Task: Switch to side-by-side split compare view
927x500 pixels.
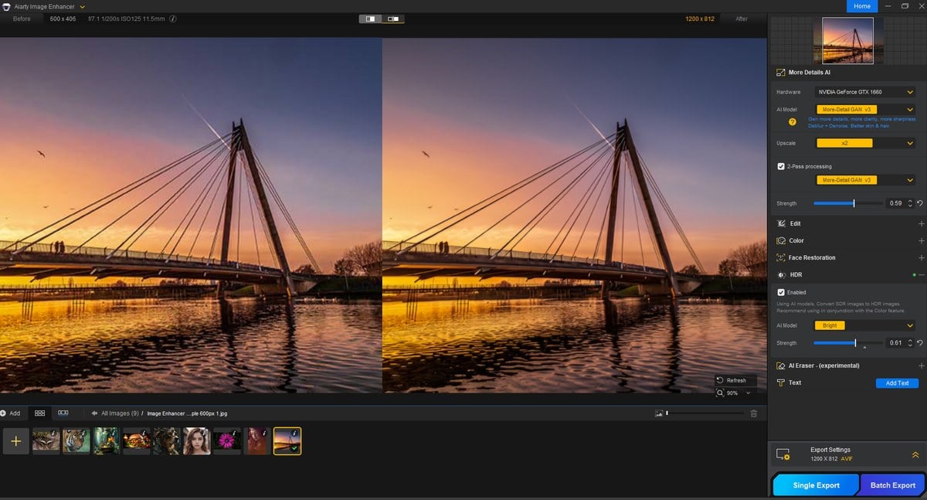Action: [370, 19]
